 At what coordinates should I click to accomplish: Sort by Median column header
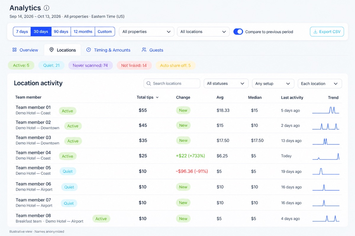click(255, 97)
